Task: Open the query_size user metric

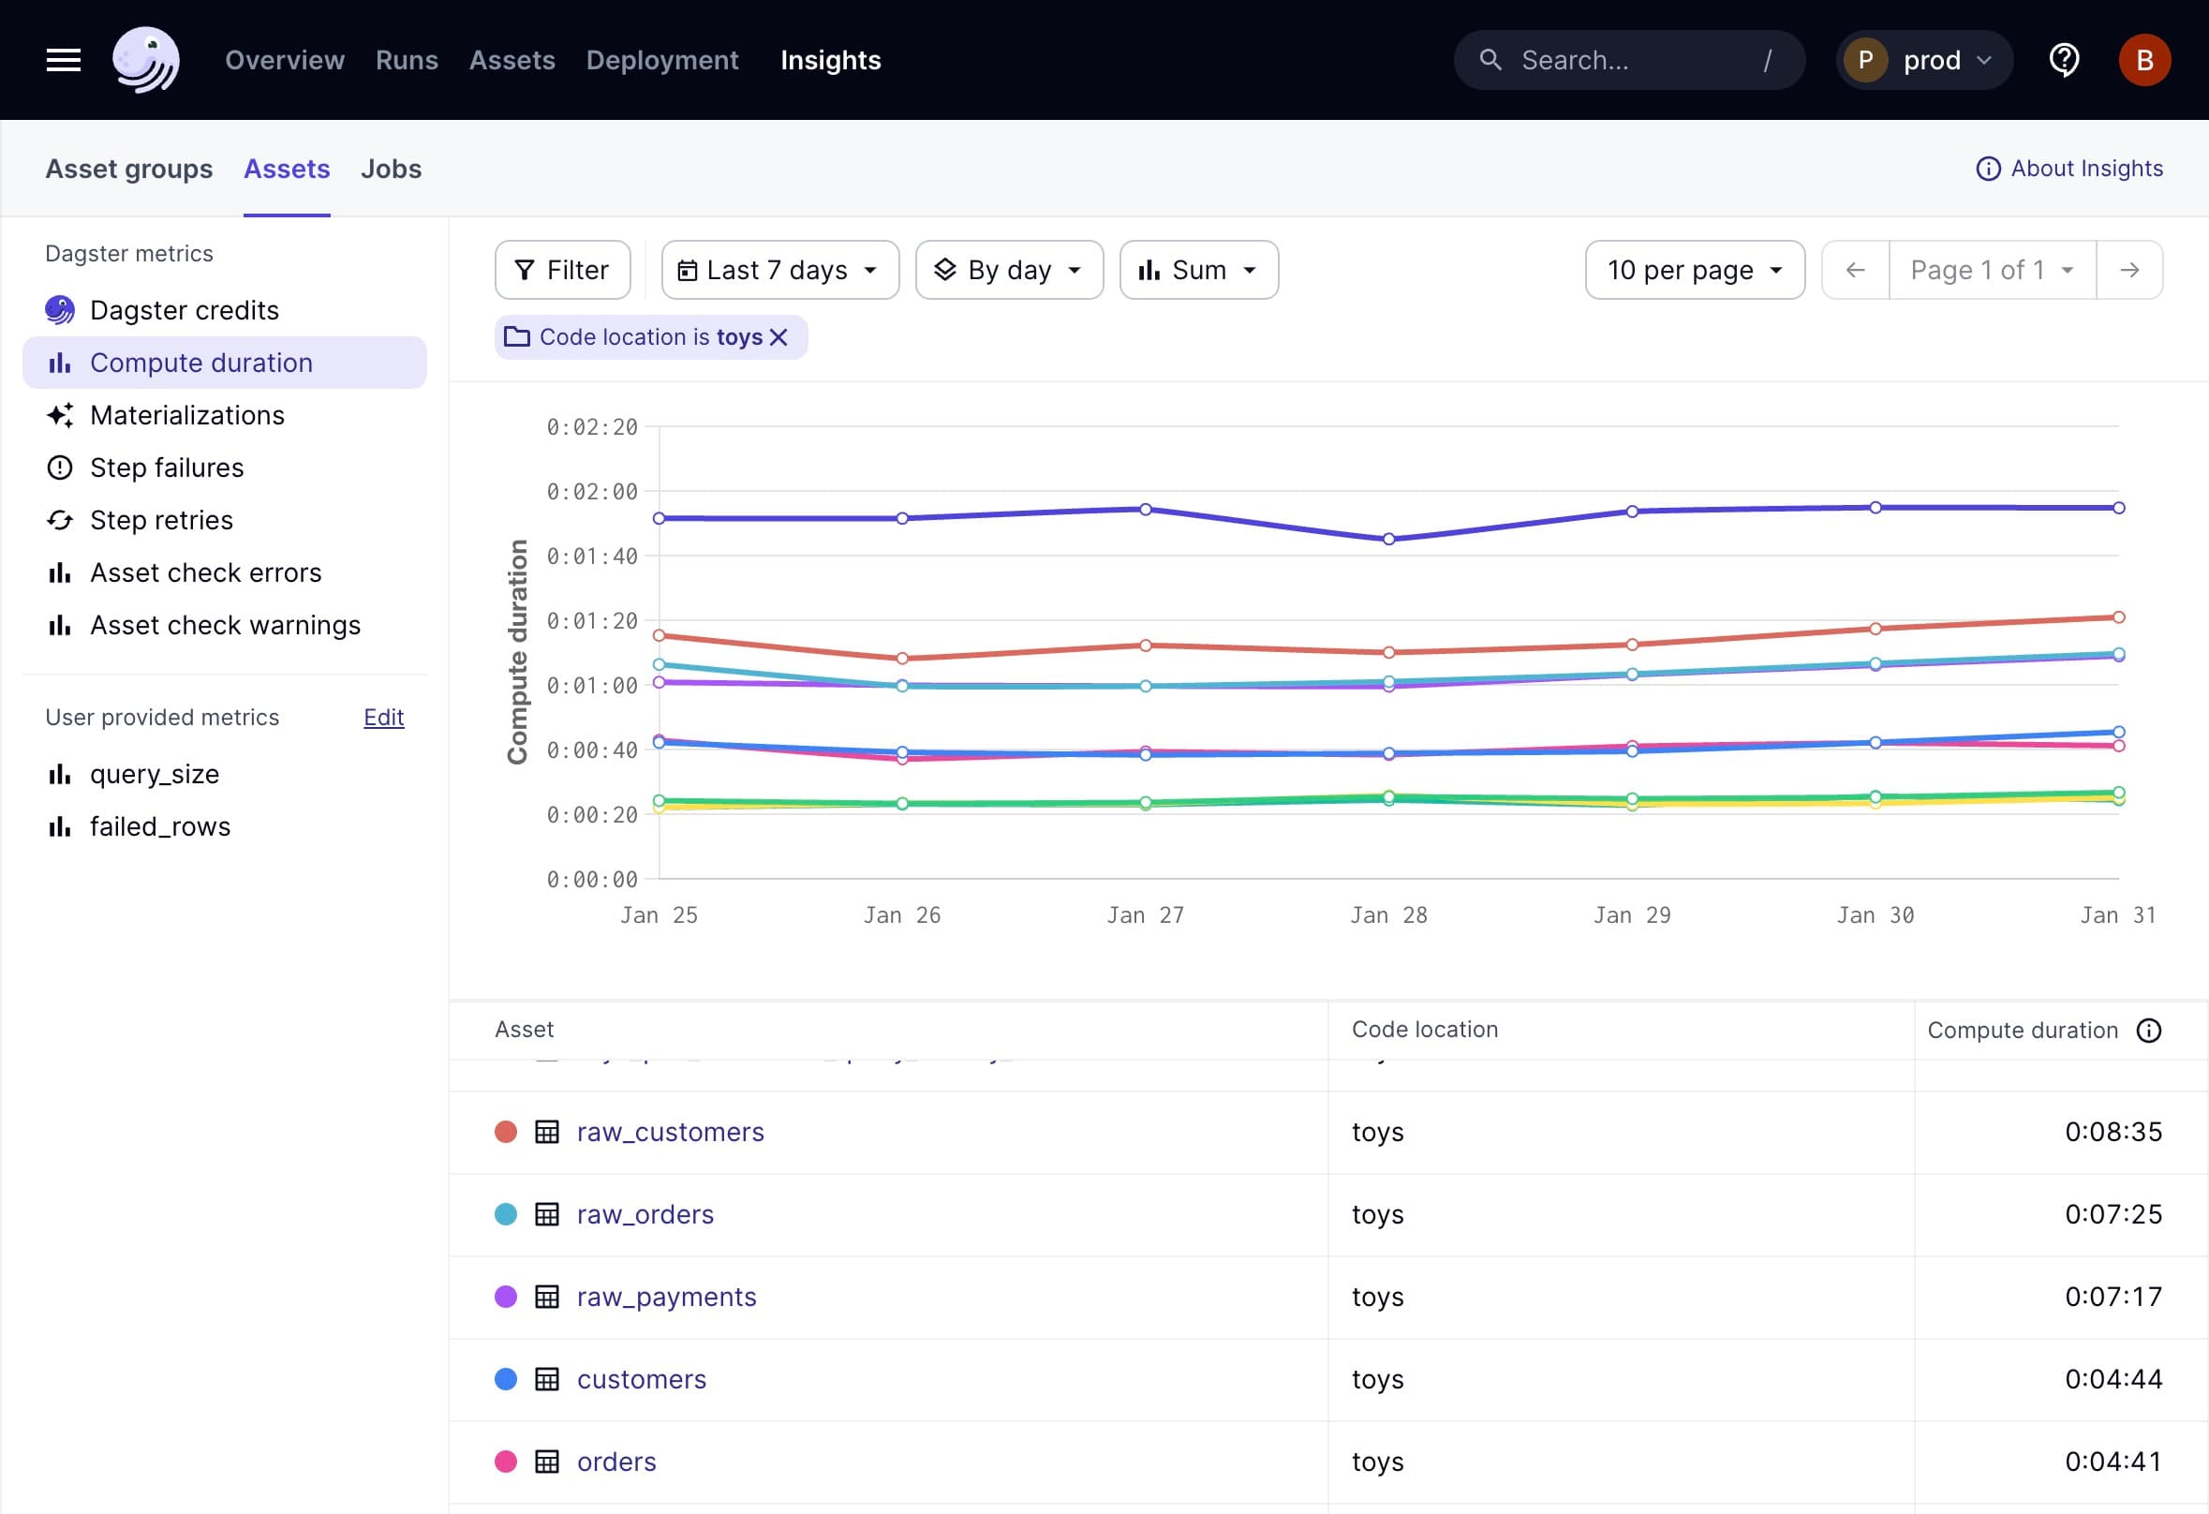Action: (x=154, y=774)
